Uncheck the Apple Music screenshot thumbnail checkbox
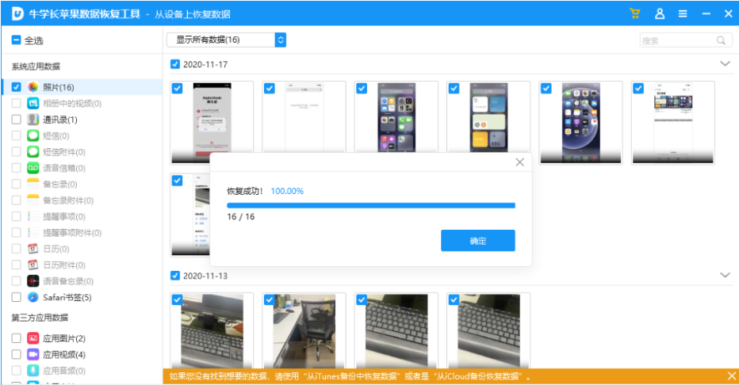Screen dimensions: 739x385 tap(177, 88)
